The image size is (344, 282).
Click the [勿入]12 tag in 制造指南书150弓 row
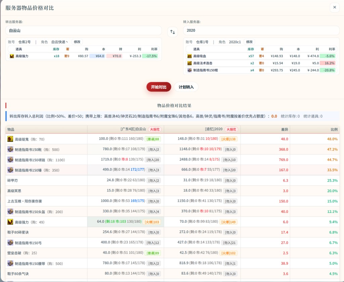click(153, 243)
